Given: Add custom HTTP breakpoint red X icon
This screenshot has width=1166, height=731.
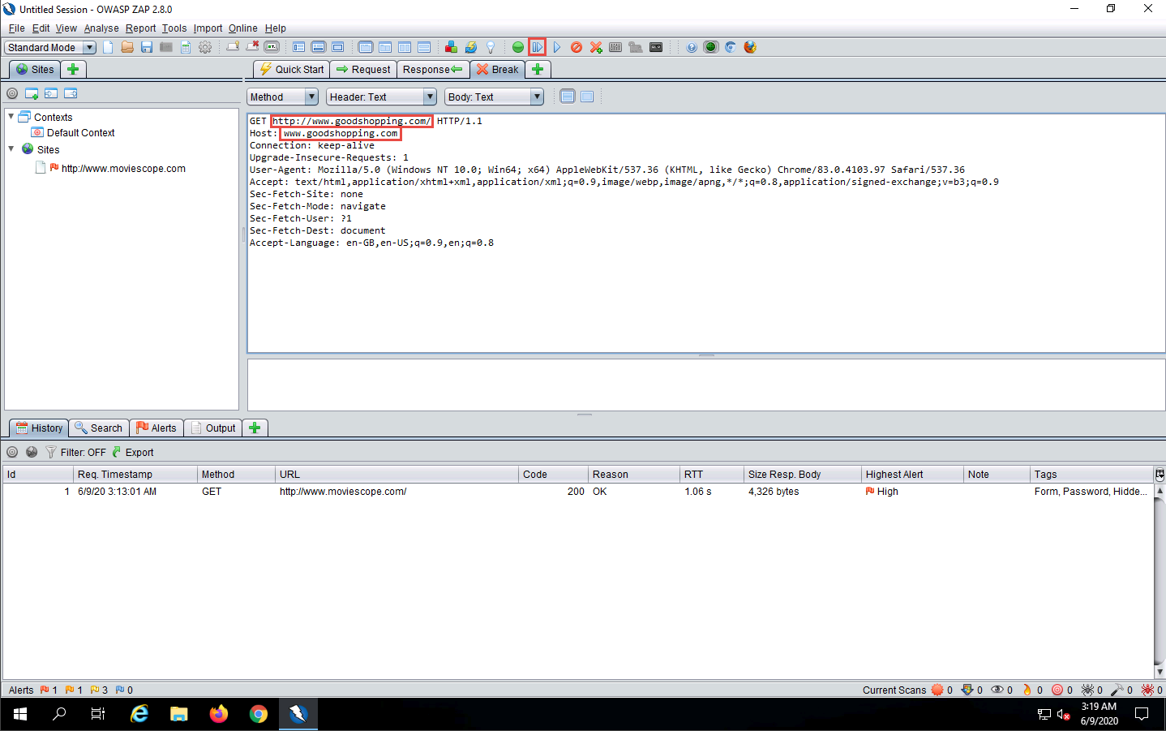Looking at the screenshot, I should (596, 47).
